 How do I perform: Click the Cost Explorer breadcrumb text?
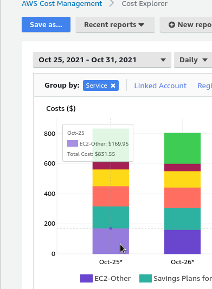click(x=145, y=3)
